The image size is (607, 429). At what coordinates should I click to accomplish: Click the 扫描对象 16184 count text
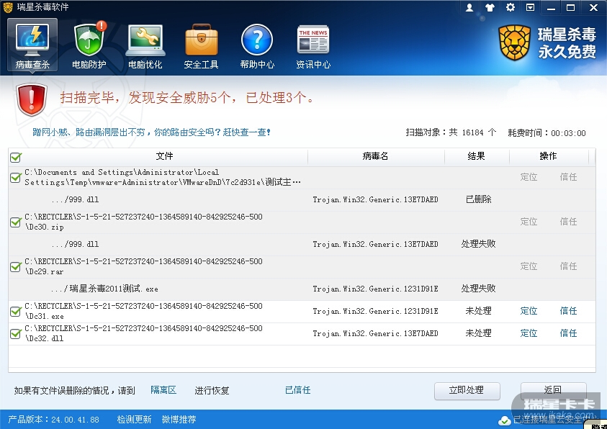click(451, 132)
